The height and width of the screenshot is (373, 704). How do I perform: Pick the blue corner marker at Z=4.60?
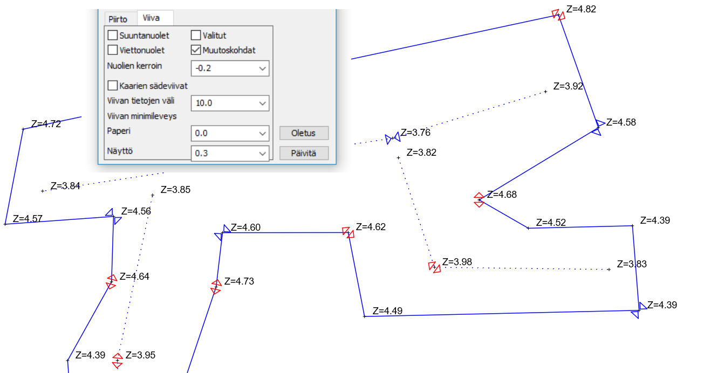(x=222, y=233)
